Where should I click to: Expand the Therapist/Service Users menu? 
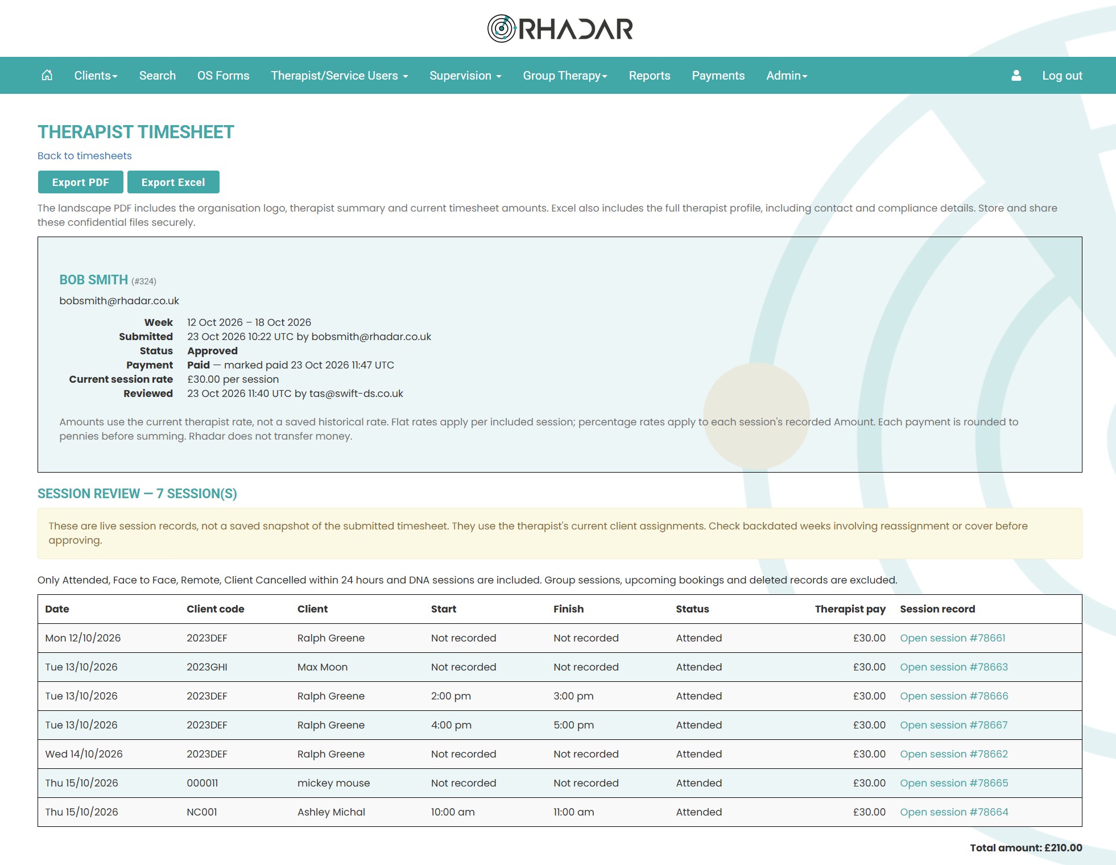(x=340, y=76)
